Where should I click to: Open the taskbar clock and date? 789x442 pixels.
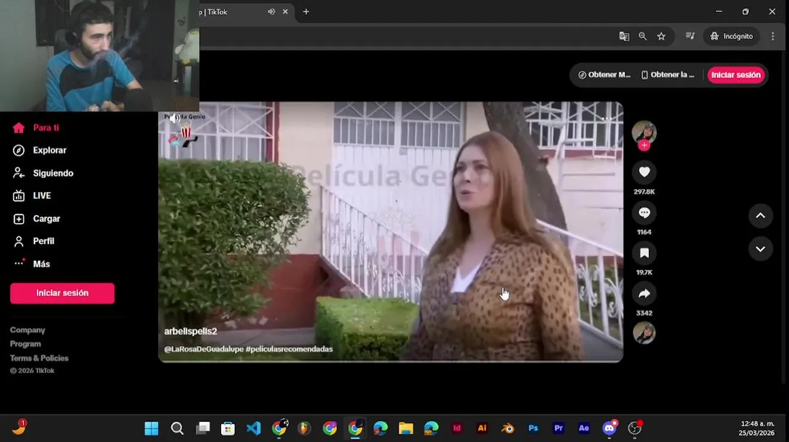(757, 428)
